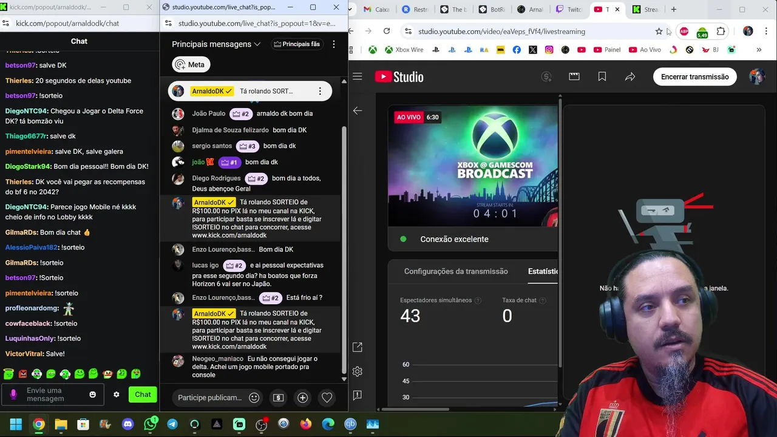Open Configurações da transmissão tab
Screen dimensions: 777x437
(x=456, y=271)
